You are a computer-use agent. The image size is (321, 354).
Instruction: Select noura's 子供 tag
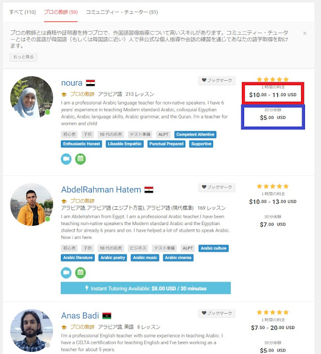pyautogui.click(x=87, y=134)
